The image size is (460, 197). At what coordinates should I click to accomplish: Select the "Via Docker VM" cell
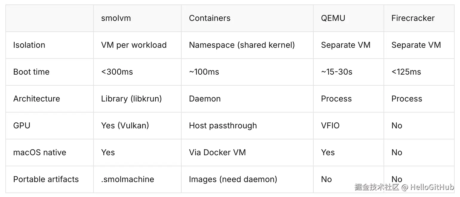pyautogui.click(x=217, y=153)
